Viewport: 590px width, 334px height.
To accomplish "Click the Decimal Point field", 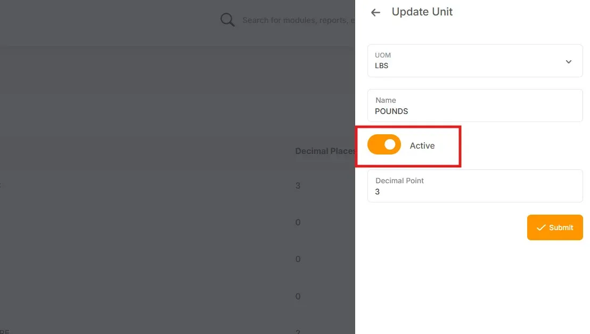I will click(x=475, y=186).
